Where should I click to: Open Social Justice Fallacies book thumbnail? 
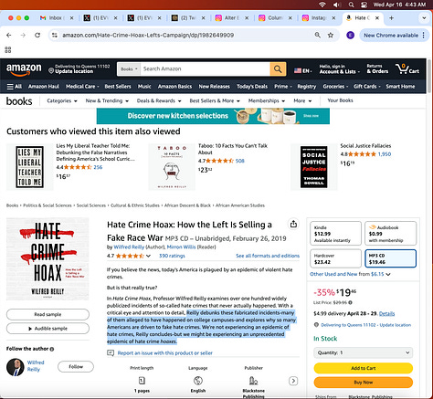tap(313, 167)
